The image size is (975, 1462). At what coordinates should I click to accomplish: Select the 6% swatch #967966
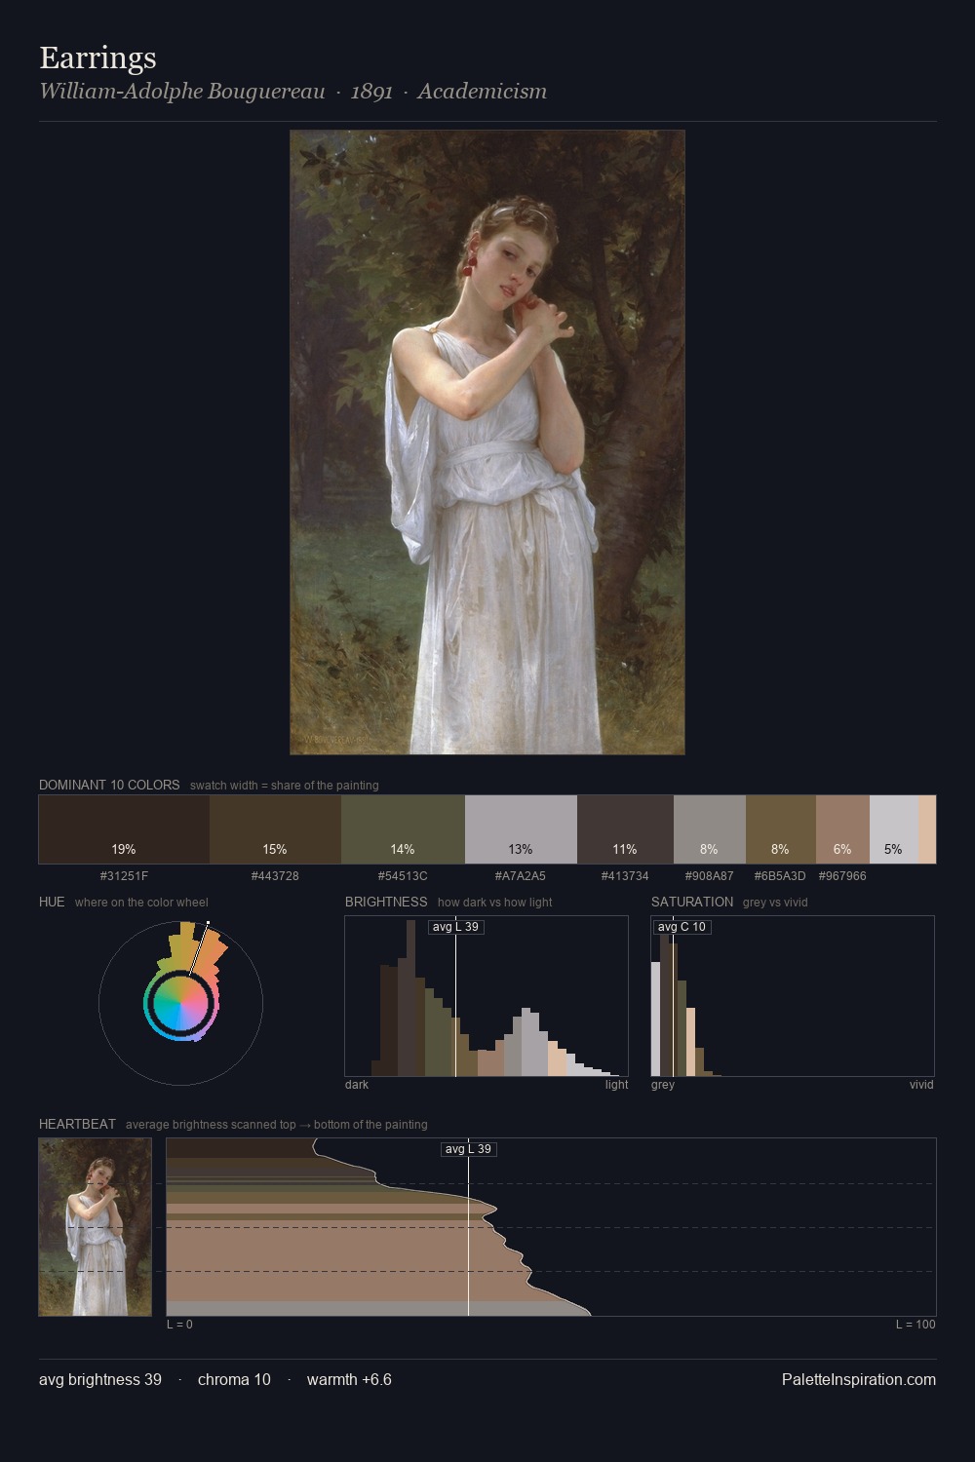(x=842, y=829)
